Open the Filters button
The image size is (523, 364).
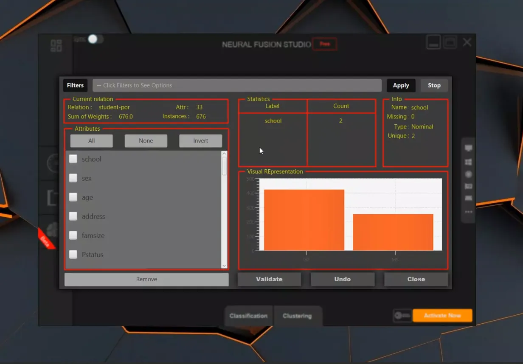[x=75, y=85]
